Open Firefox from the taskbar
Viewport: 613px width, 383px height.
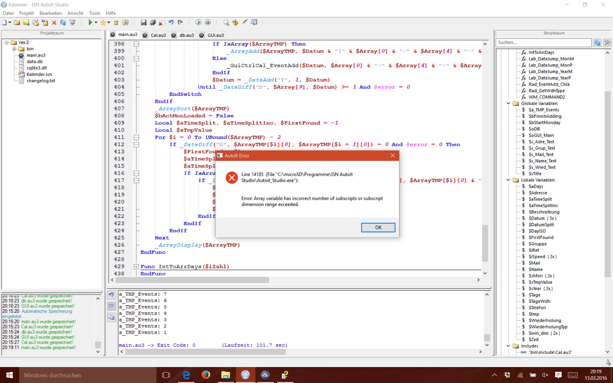pos(206,375)
